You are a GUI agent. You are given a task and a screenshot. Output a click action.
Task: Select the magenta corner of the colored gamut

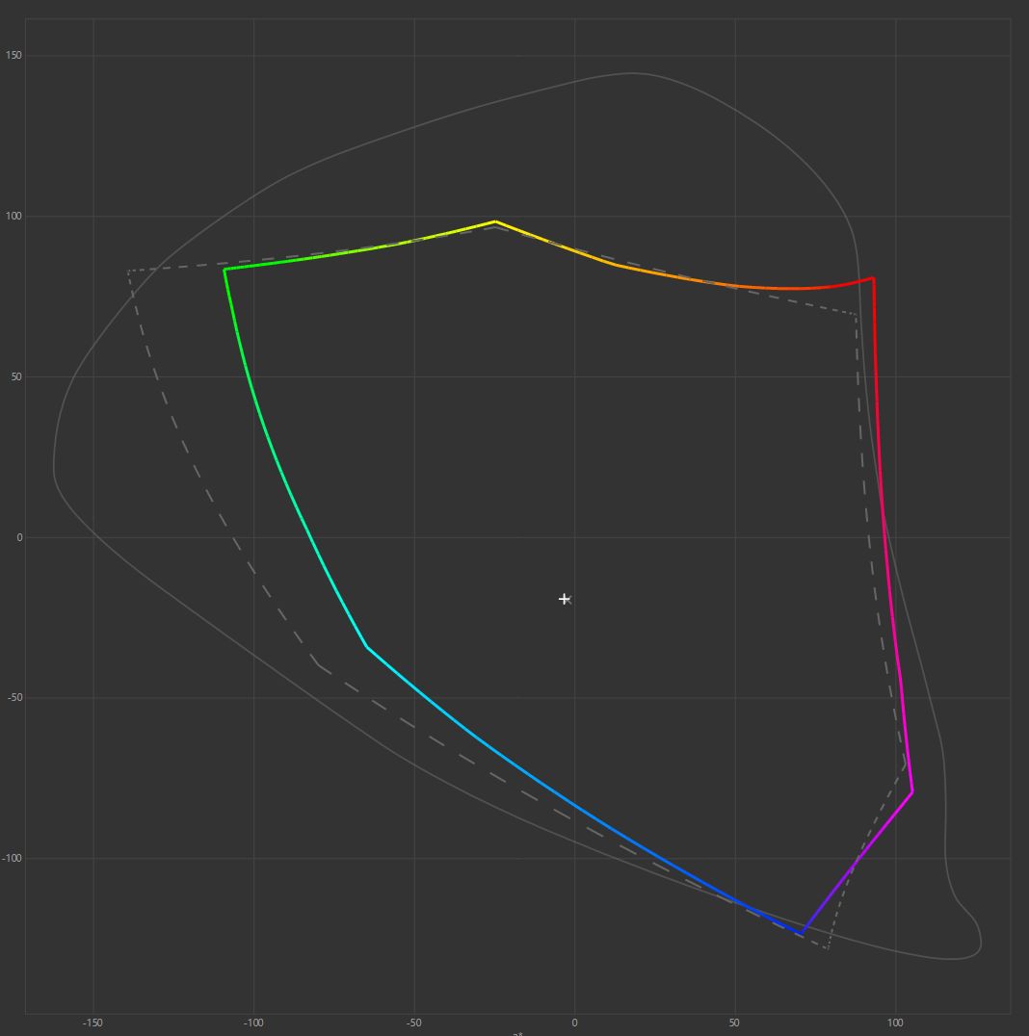(x=911, y=791)
